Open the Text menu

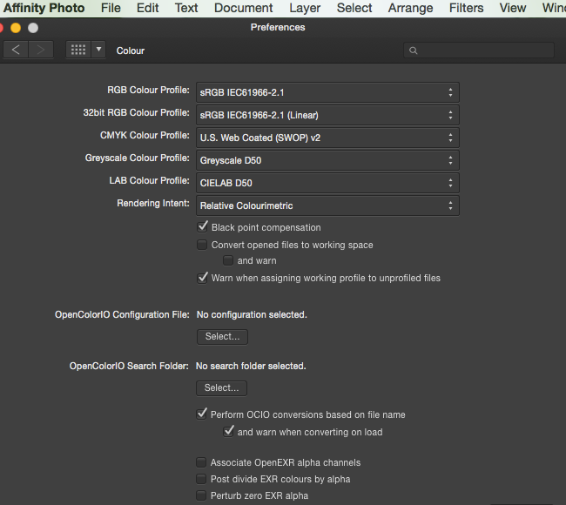tap(186, 8)
